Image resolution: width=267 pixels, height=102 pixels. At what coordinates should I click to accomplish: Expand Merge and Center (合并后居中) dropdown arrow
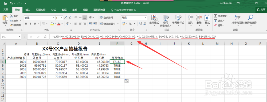pos(118,24)
